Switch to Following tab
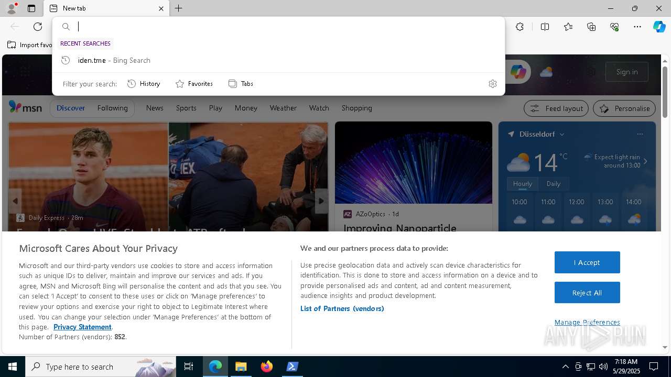Screen dimensions: 671x377 click(x=112, y=108)
